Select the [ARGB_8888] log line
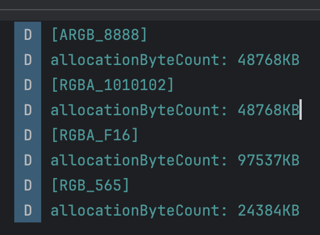This screenshot has height=235, width=320. 99,35
